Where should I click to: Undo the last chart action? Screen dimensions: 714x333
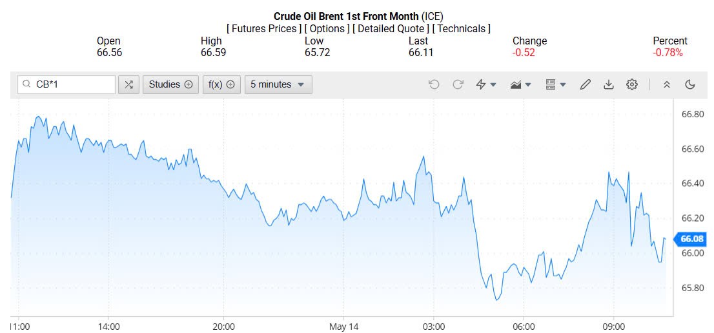point(434,84)
